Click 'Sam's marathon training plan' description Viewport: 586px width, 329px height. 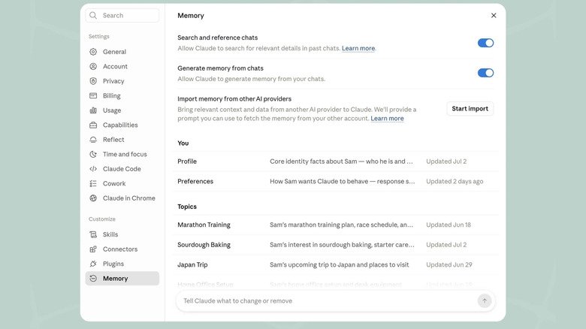click(341, 225)
